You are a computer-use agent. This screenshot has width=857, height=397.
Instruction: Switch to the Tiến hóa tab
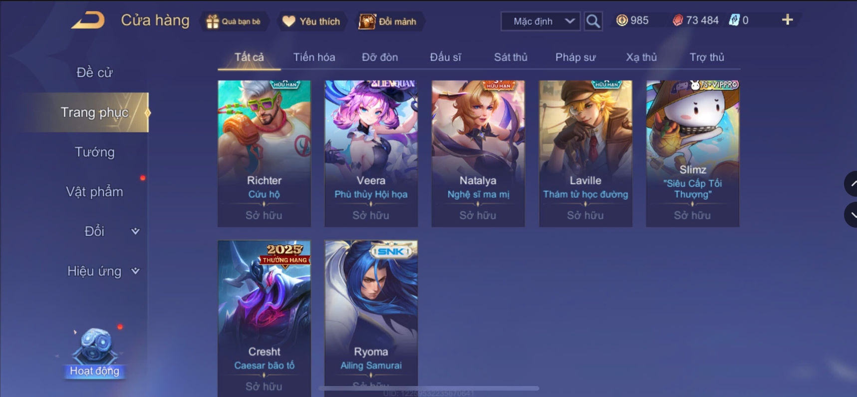[314, 57]
